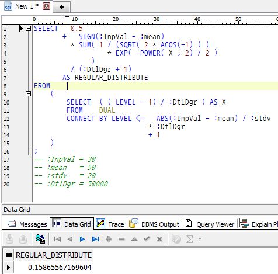278x274 pixels.
Task: Click the SELECT keyword on line 1
Action: click(46, 29)
